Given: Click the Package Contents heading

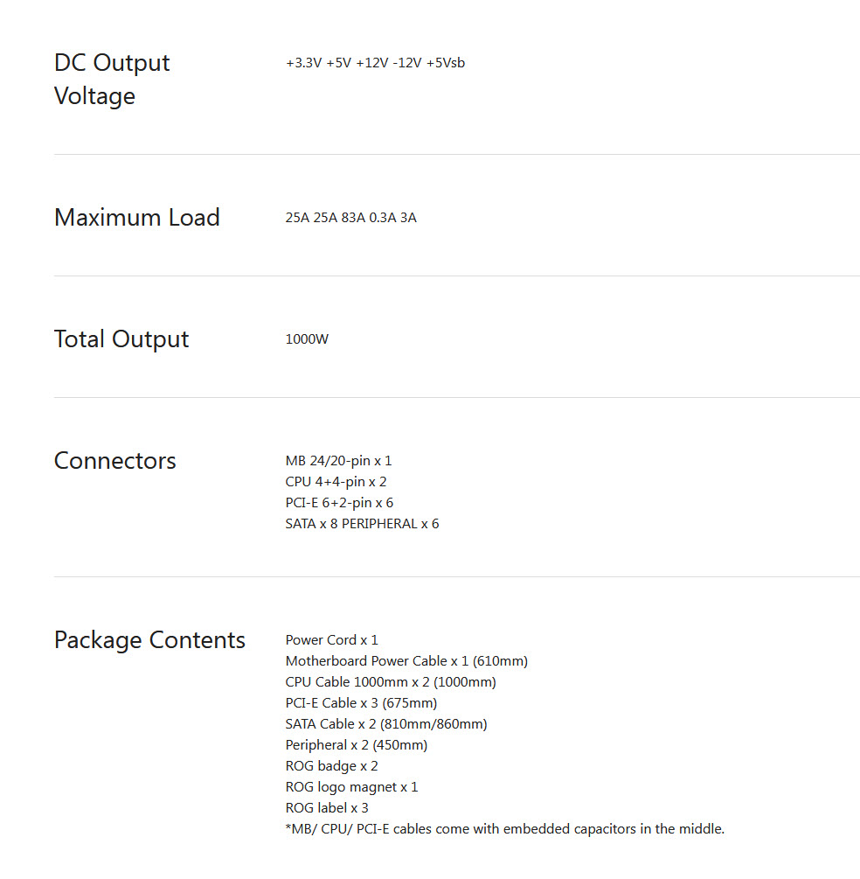Looking at the screenshot, I should pos(149,640).
